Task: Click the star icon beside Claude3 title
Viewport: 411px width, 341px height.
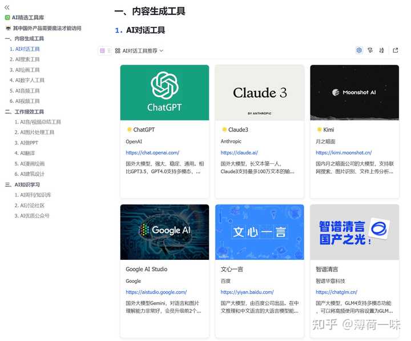Action: tap(224, 129)
